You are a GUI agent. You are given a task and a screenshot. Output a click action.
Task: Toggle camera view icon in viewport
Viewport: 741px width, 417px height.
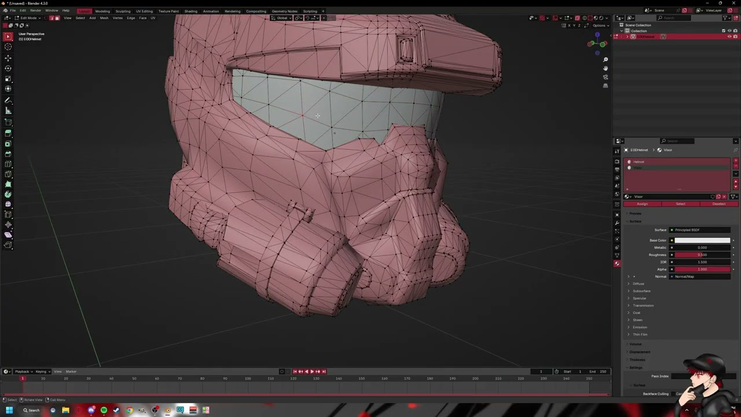tap(606, 77)
